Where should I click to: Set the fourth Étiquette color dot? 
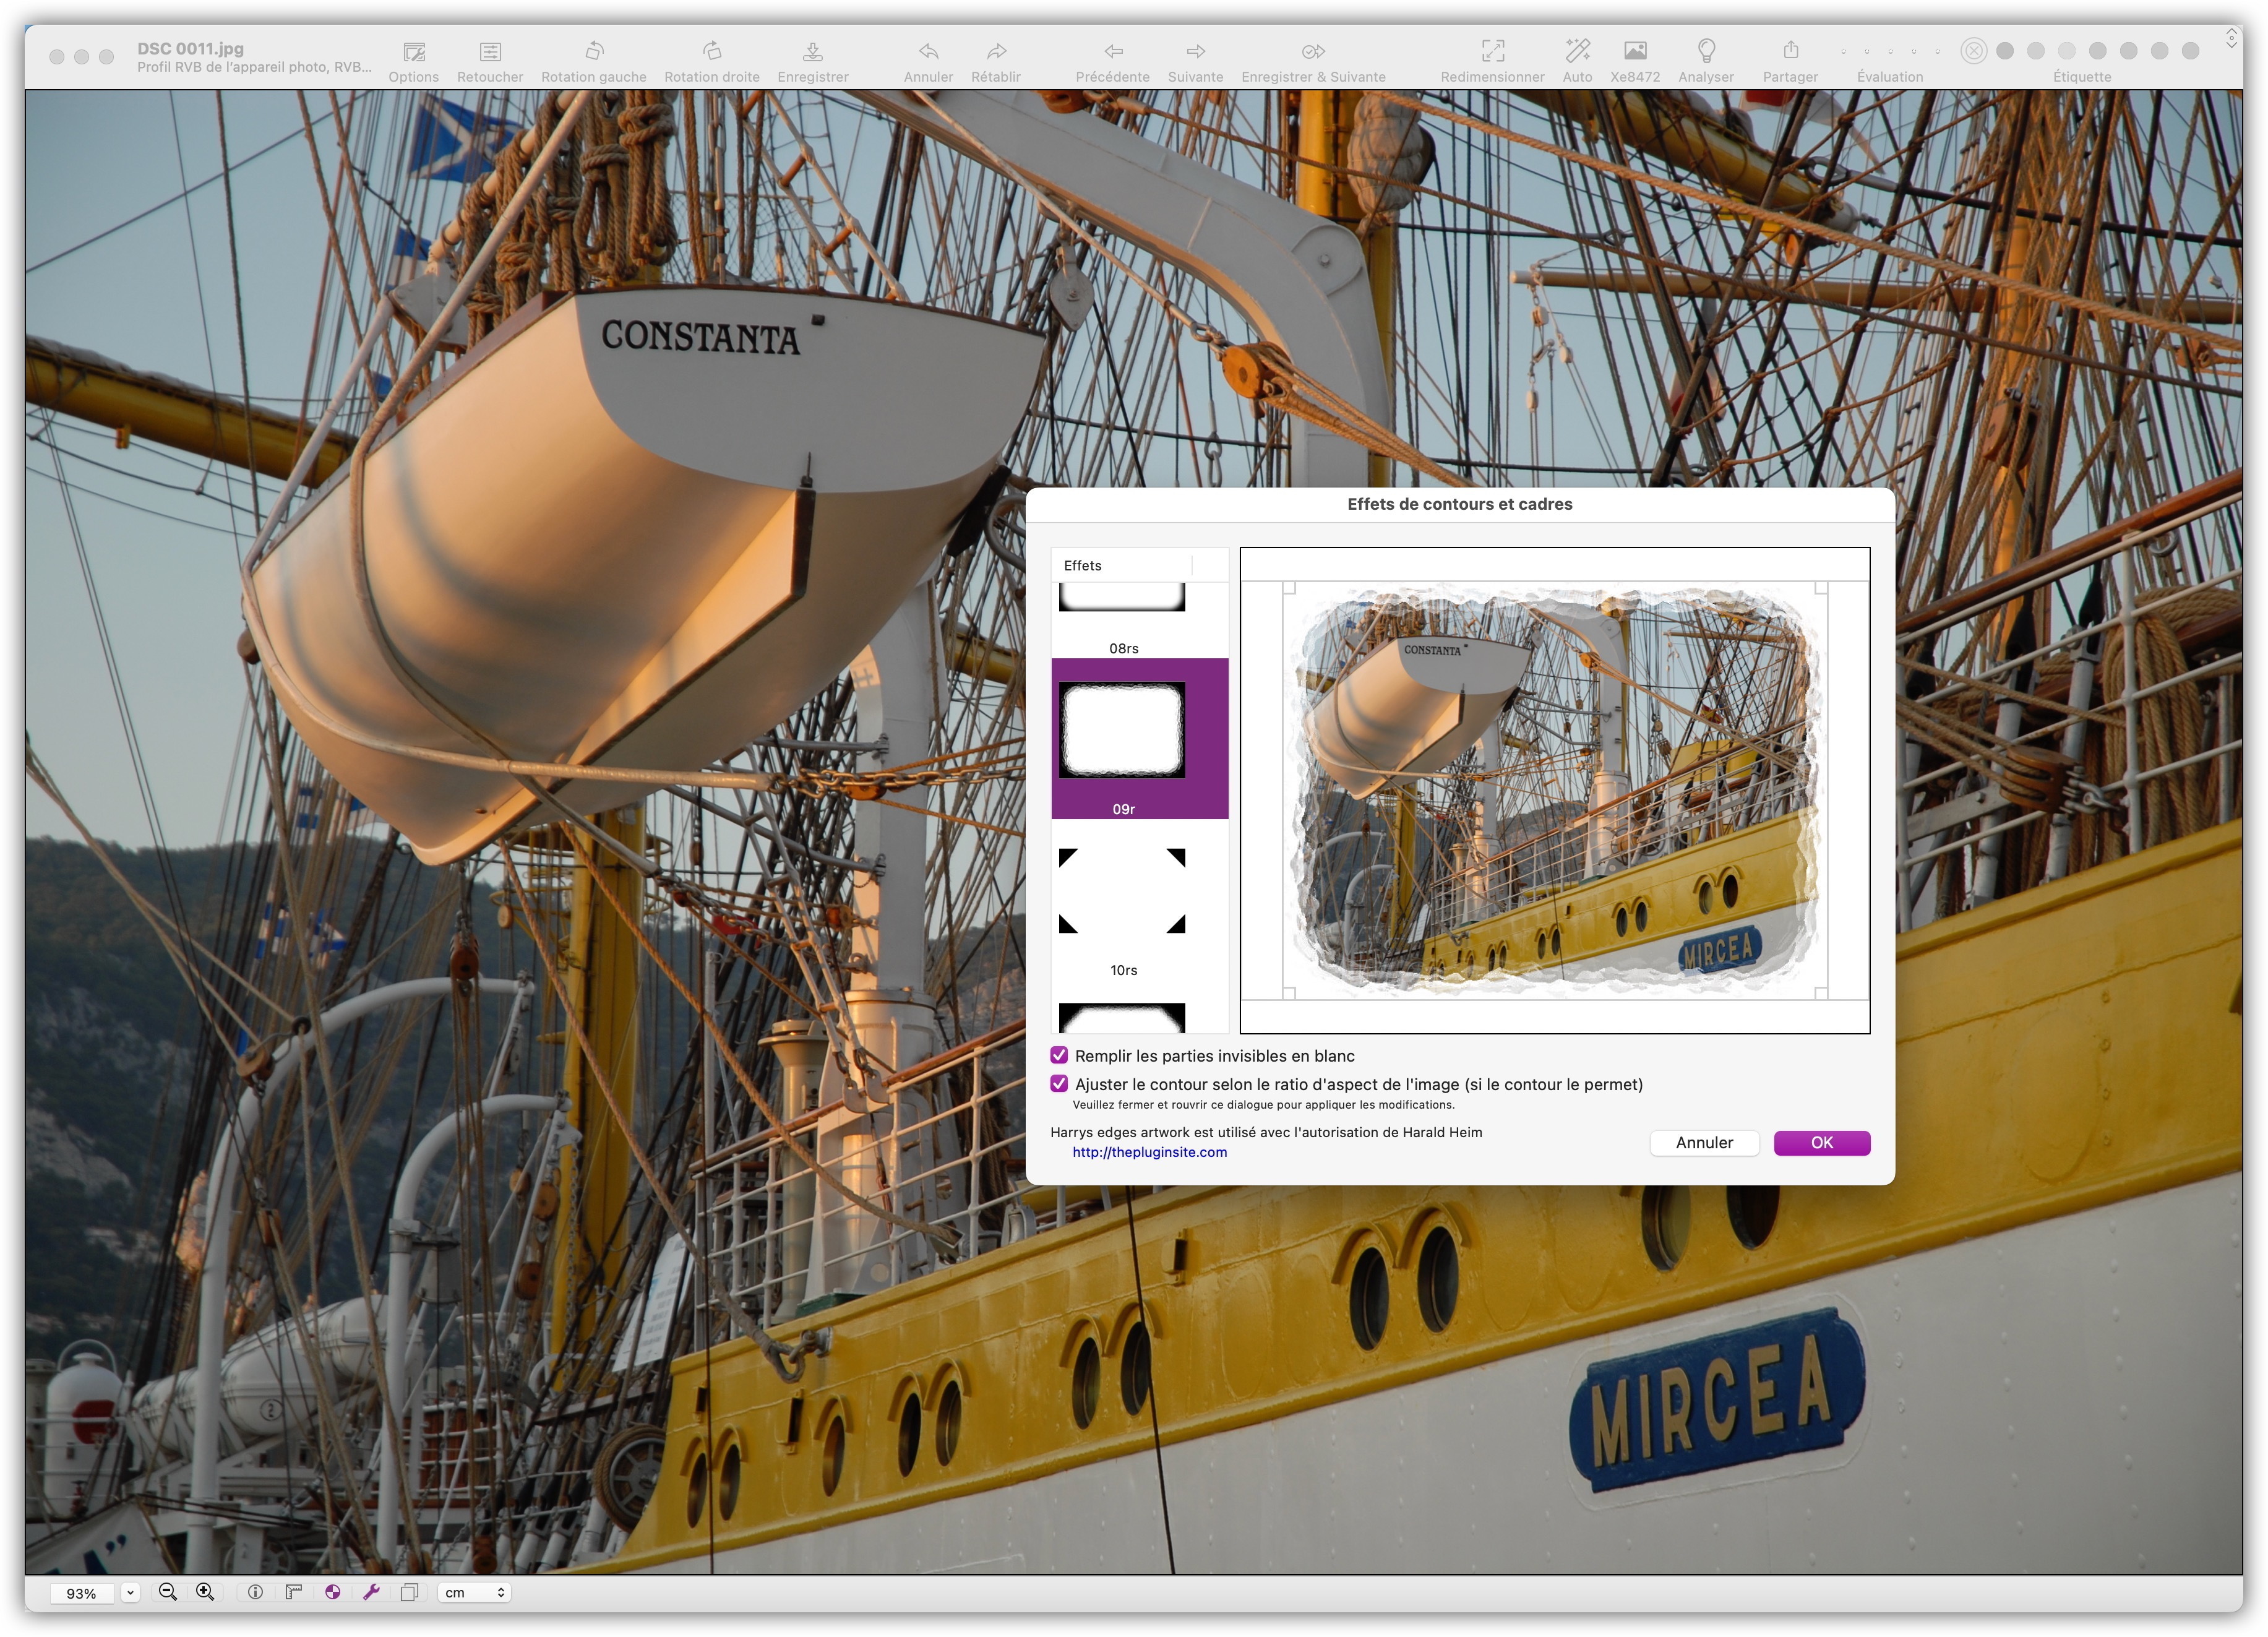click(2097, 51)
